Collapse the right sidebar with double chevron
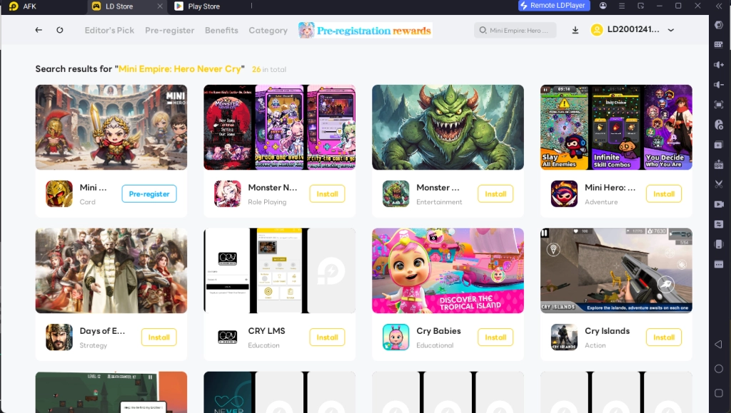731x413 pixels. point(718,6)
